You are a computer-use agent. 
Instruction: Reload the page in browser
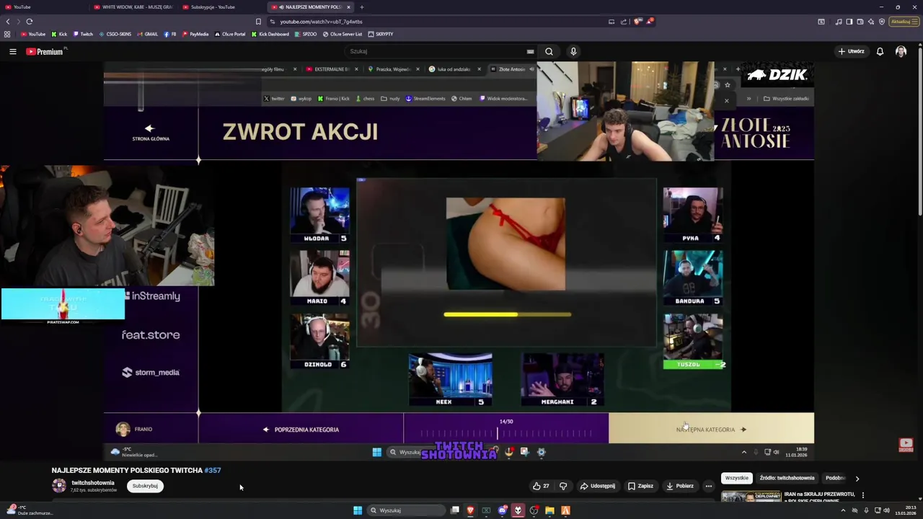tap(30, 22)
